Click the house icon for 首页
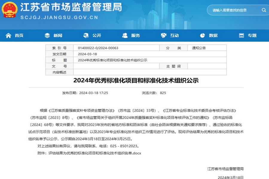The height and width of the screenshot is (179, 269). (x=8, y=36)
